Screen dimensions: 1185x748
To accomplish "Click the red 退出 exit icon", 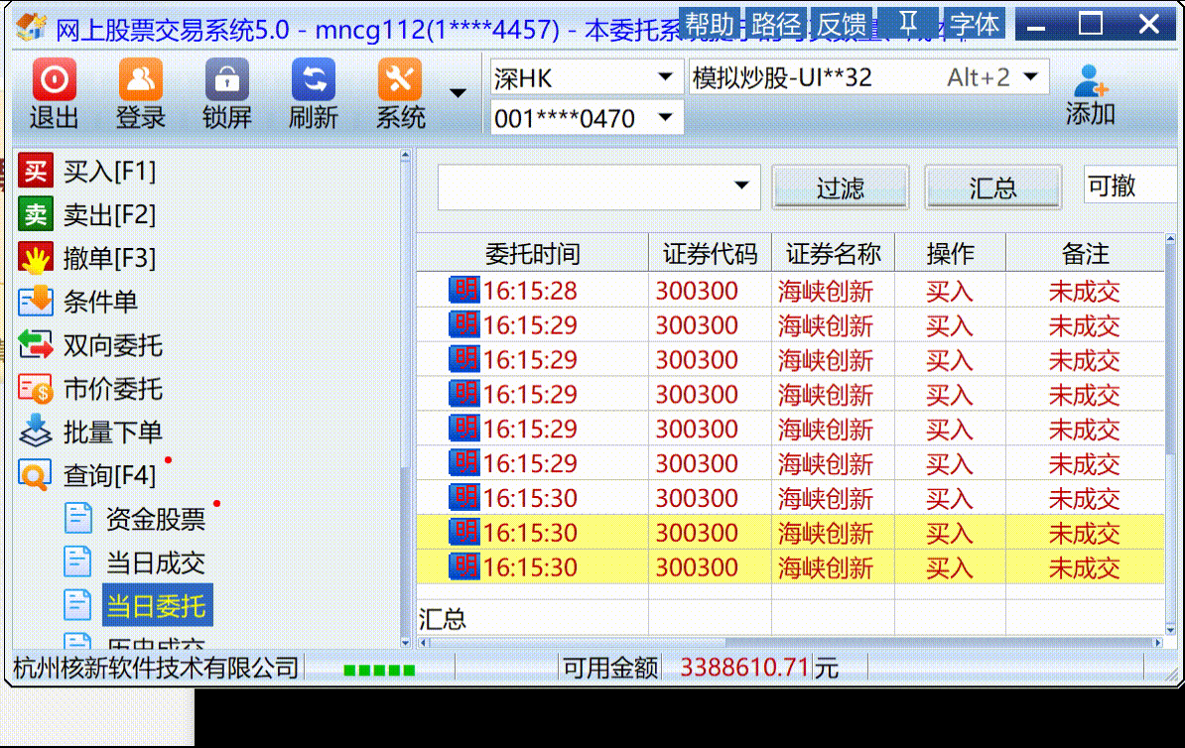I will (x=54, y=78).
